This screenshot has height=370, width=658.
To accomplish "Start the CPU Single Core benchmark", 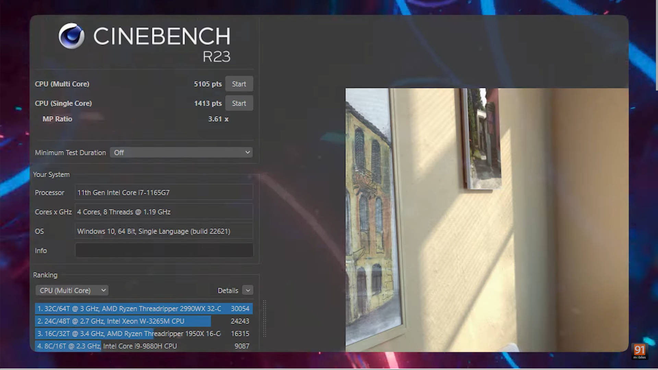I will [239, 103].
